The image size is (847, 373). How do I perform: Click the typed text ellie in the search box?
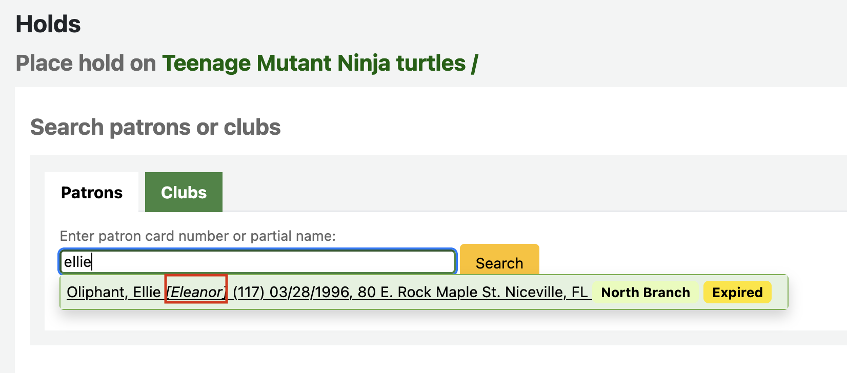point(77,262)
